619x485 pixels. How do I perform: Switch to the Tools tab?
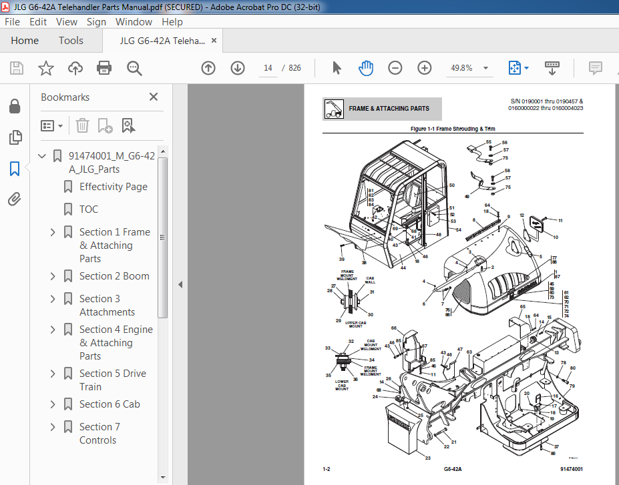pos(71,40)
